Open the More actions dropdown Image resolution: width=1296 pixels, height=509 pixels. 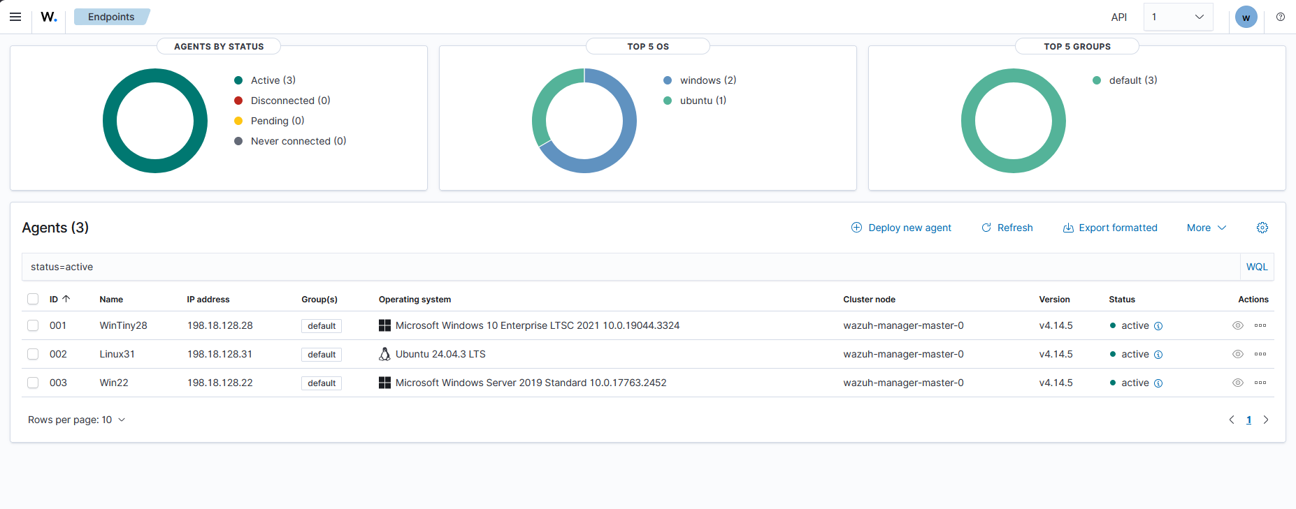(1207, 228)
